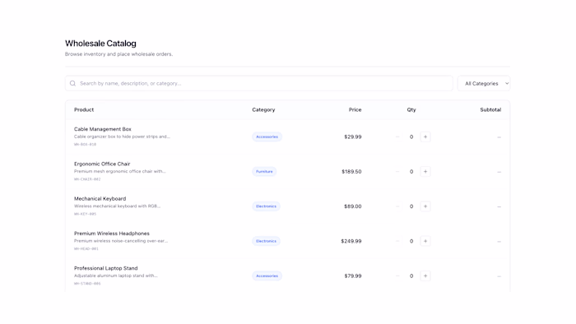
Task: Click the Furniture category tag
Action: (264, 171)
